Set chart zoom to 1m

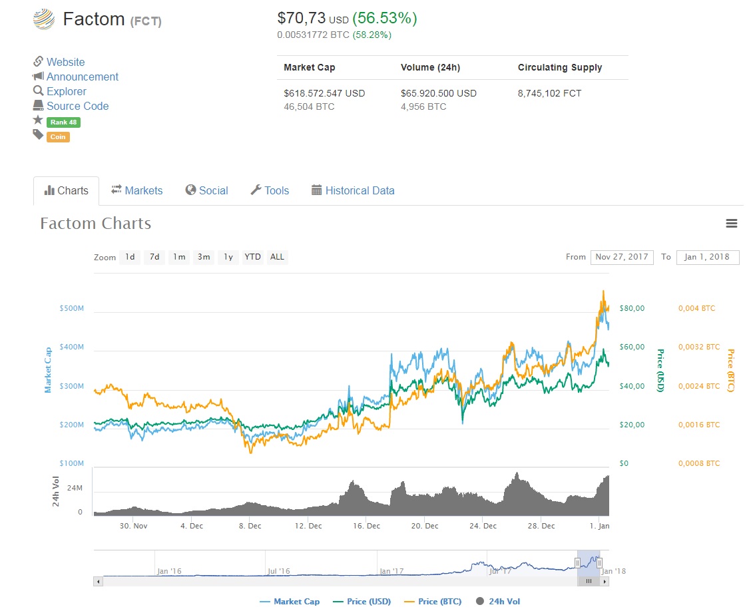click(179, 257)
